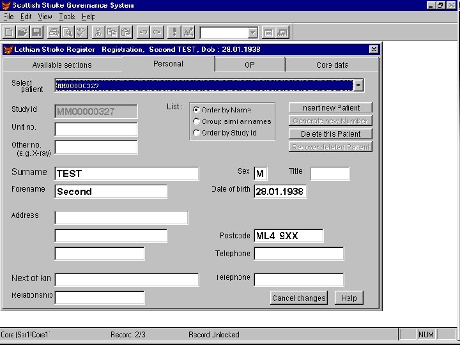The height and width of the screenshot is (345, 460).
Task: Open the View menu
Action: 45,17
